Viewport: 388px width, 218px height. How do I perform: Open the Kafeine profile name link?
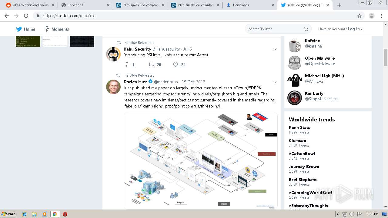(x=313, y=41)
